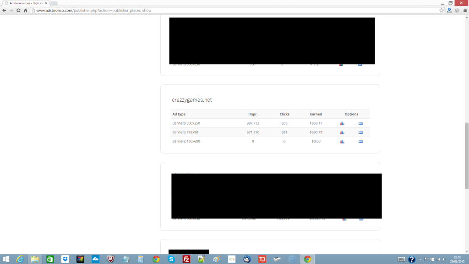Viewport: 469px width, 264px height.
Task: Click the Banners 300x250 ad type cell
Action: click(186, 123)
